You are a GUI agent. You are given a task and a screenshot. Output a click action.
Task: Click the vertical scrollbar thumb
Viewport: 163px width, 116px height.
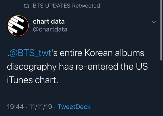pyautogui.click(x=161, y=30)
